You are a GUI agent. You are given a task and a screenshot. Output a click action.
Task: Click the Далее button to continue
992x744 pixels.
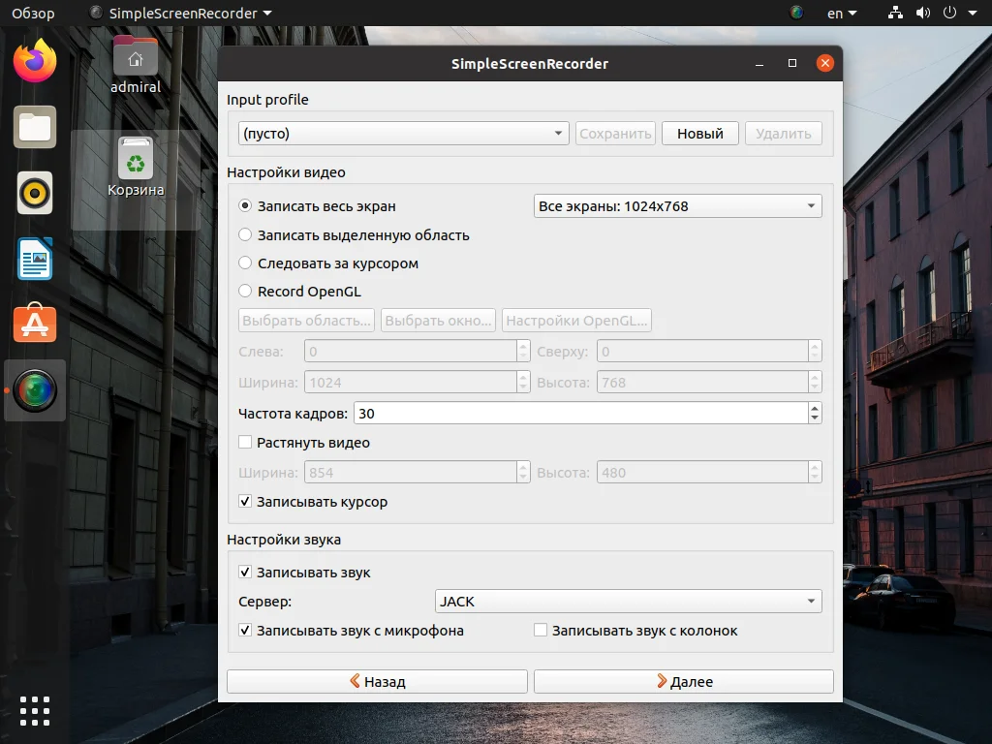point(683,681)
